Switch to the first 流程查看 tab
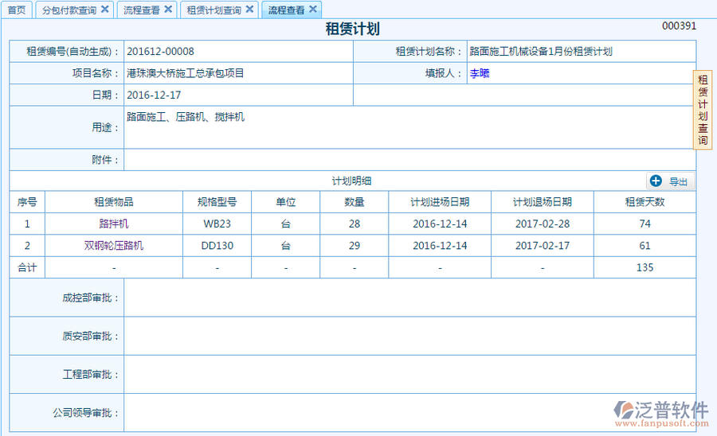The height and width of the screenshot is (436, 717). pos(142,10)
